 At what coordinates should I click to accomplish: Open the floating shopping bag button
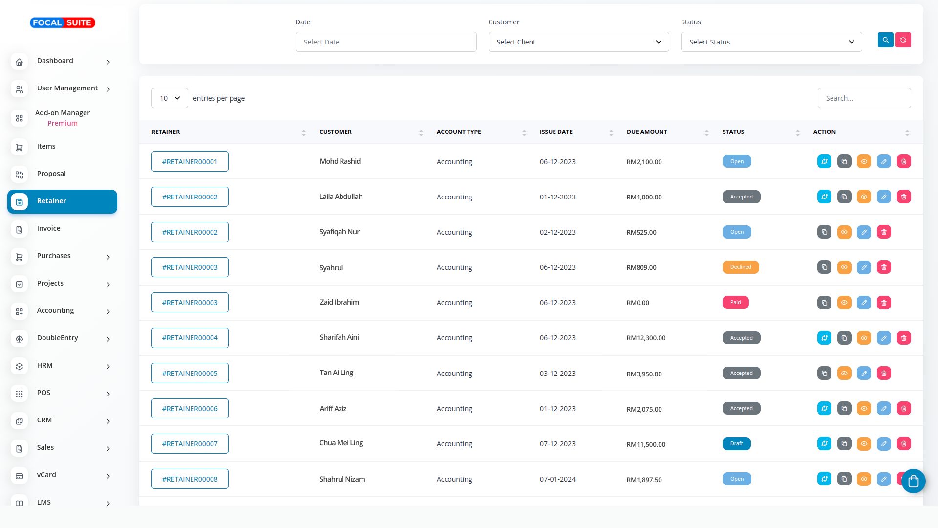pos(913,482)
